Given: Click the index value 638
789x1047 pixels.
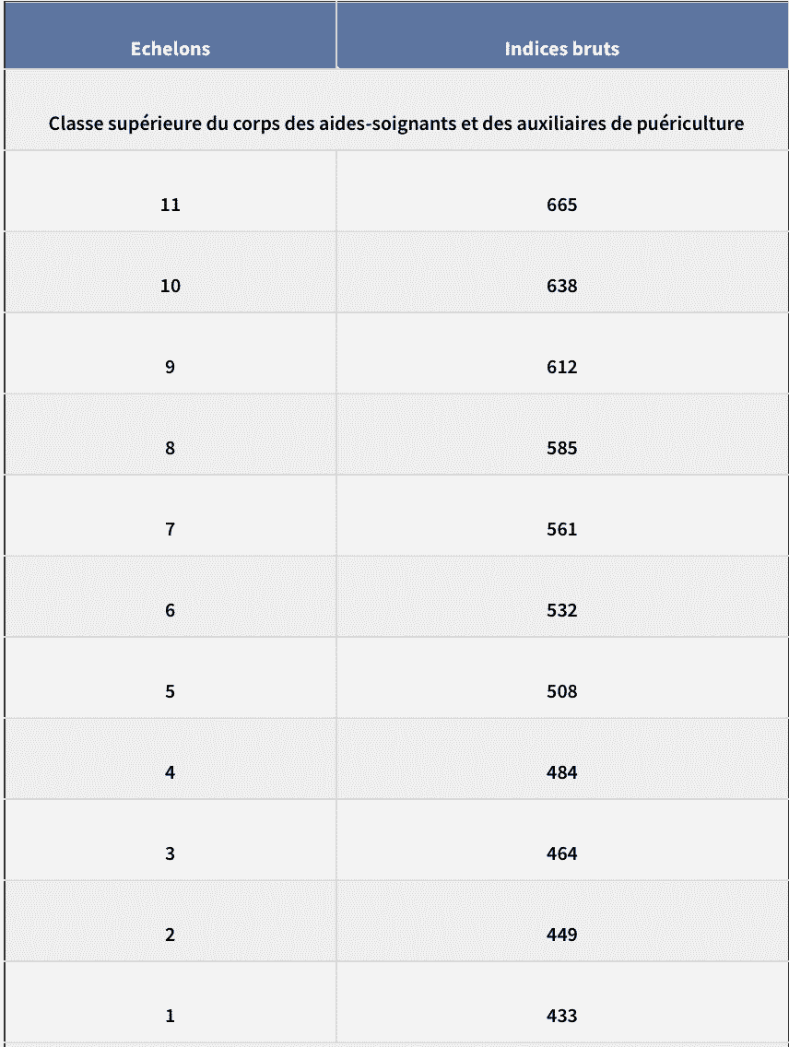Looking at the screenshot, I should point(561,286).
